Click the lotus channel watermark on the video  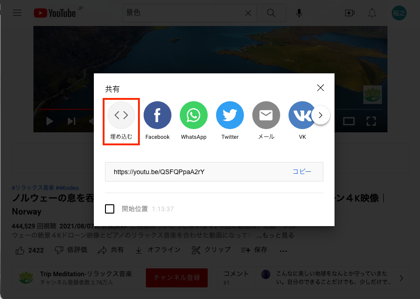[372, 95]
